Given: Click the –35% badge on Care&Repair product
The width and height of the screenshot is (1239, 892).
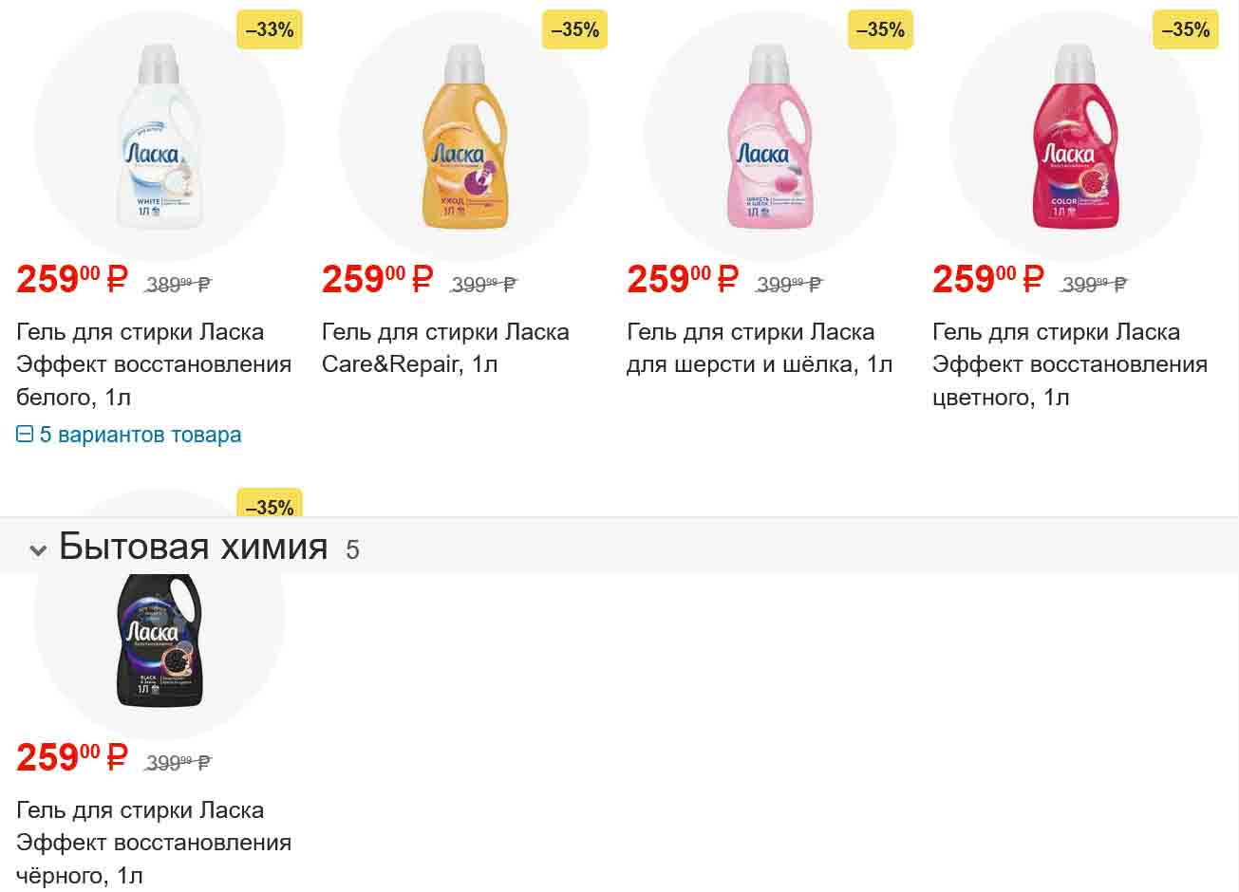Looking at the screenshot, I should click(574, 30).
